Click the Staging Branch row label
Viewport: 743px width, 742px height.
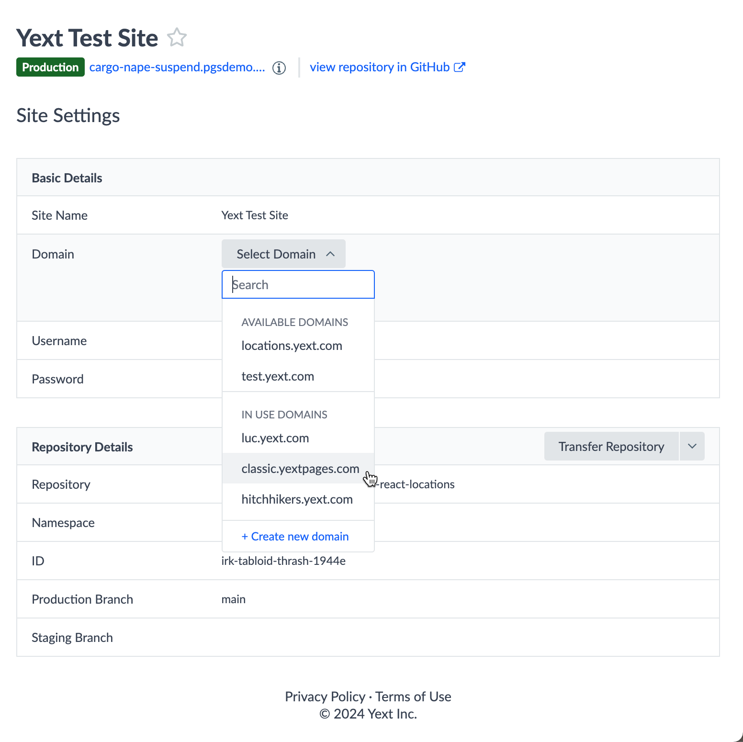[x=72, y=638]
